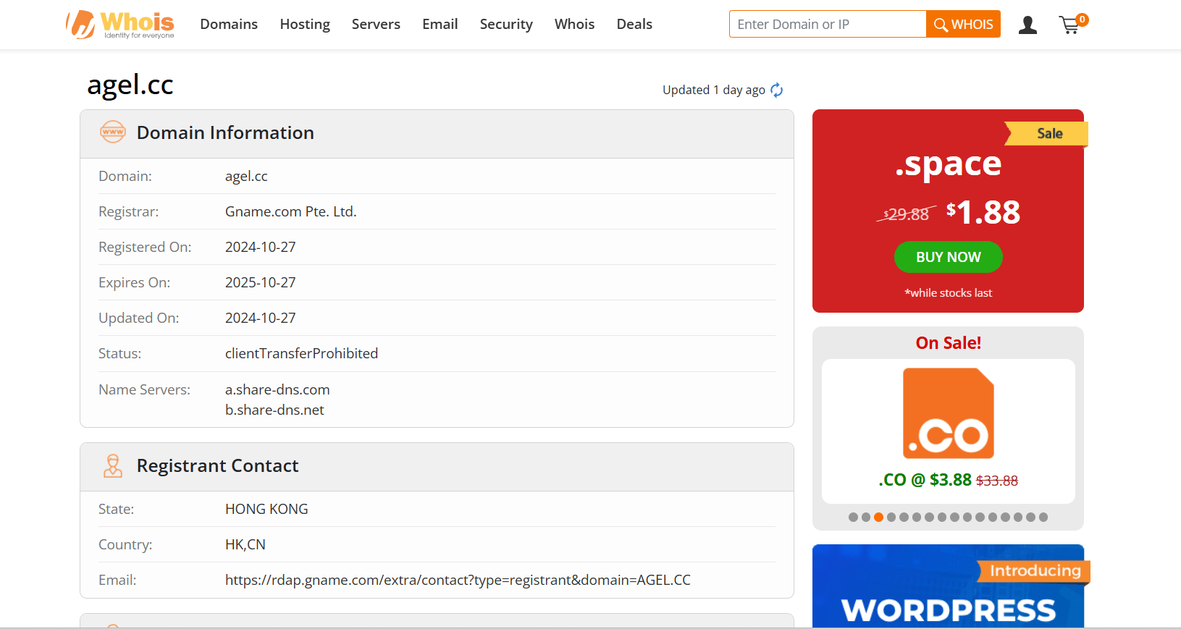
Task: Click the yellow Sale ribbon on .space ad
Action: [x=1046, y=133]
